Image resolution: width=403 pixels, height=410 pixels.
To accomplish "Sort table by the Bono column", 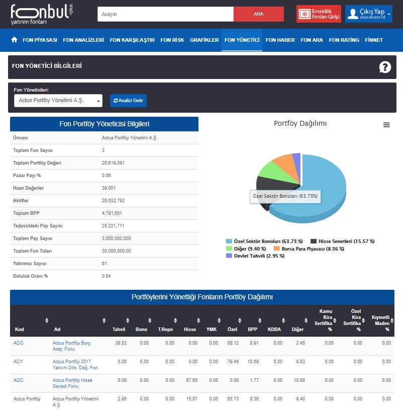I will [150, 320].
